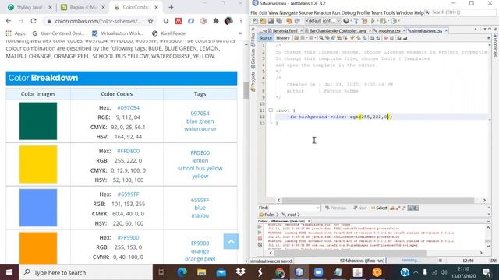Click the malibu tag link
The image size is (499, 280).
pos(200,215)
